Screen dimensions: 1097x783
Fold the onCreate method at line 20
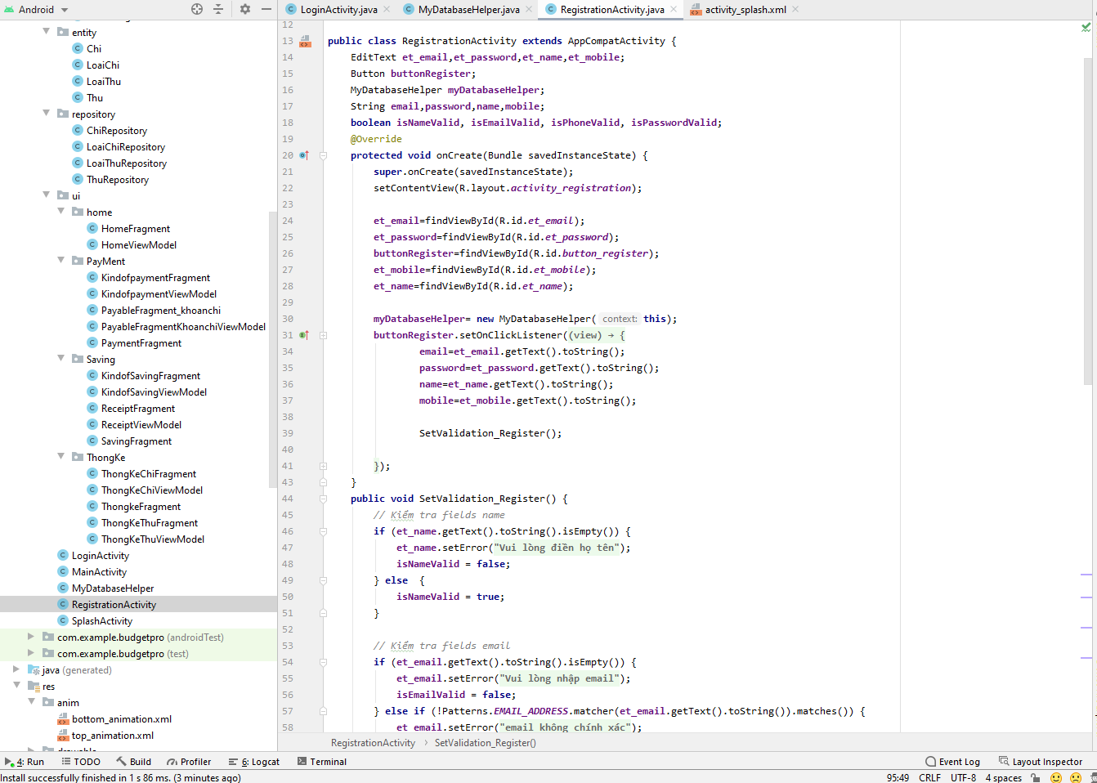click(x=323, y=155)
